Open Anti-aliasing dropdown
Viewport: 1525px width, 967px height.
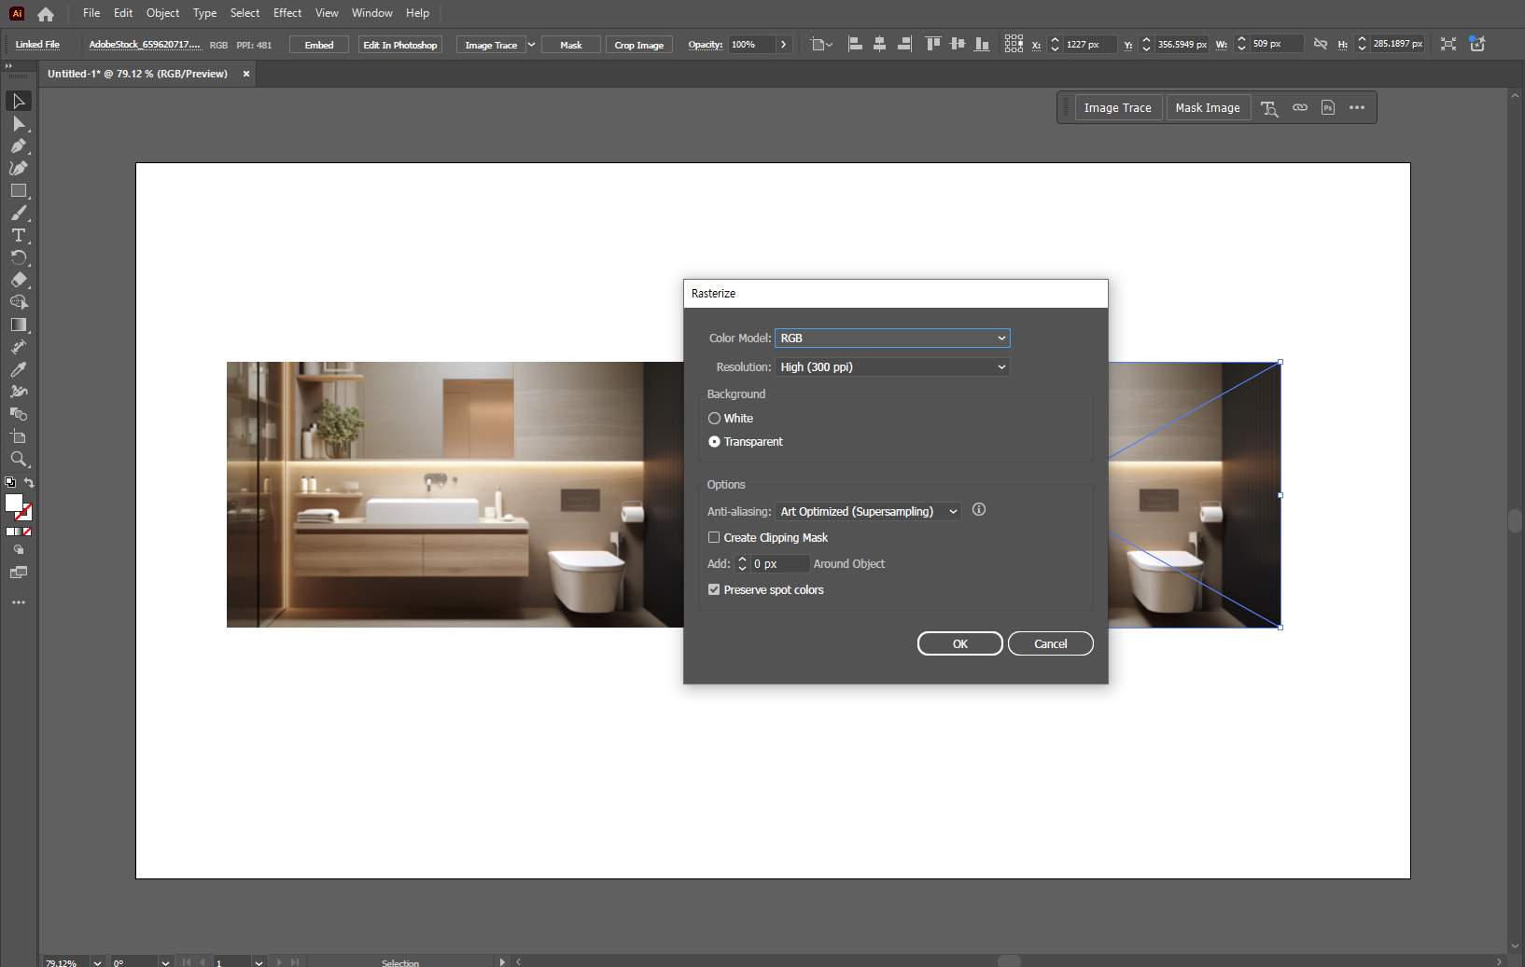(x=868, y=512)
